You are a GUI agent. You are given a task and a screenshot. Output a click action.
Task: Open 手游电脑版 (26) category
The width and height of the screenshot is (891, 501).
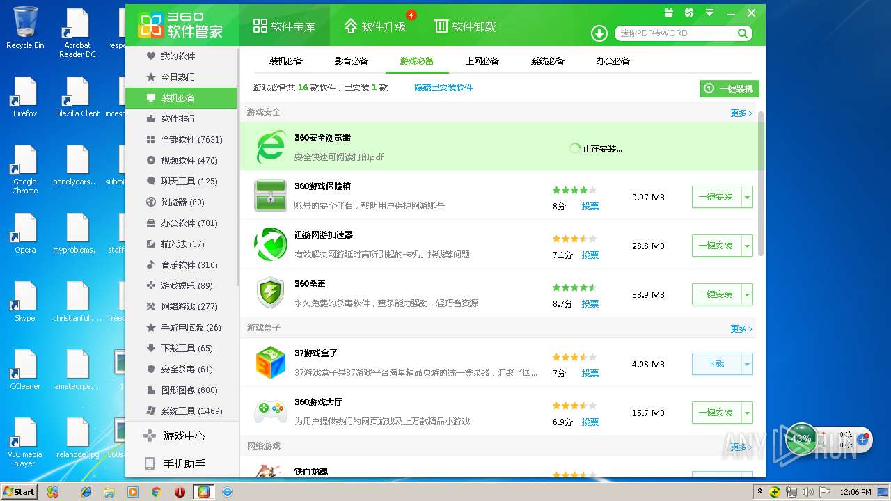(181, 327)
